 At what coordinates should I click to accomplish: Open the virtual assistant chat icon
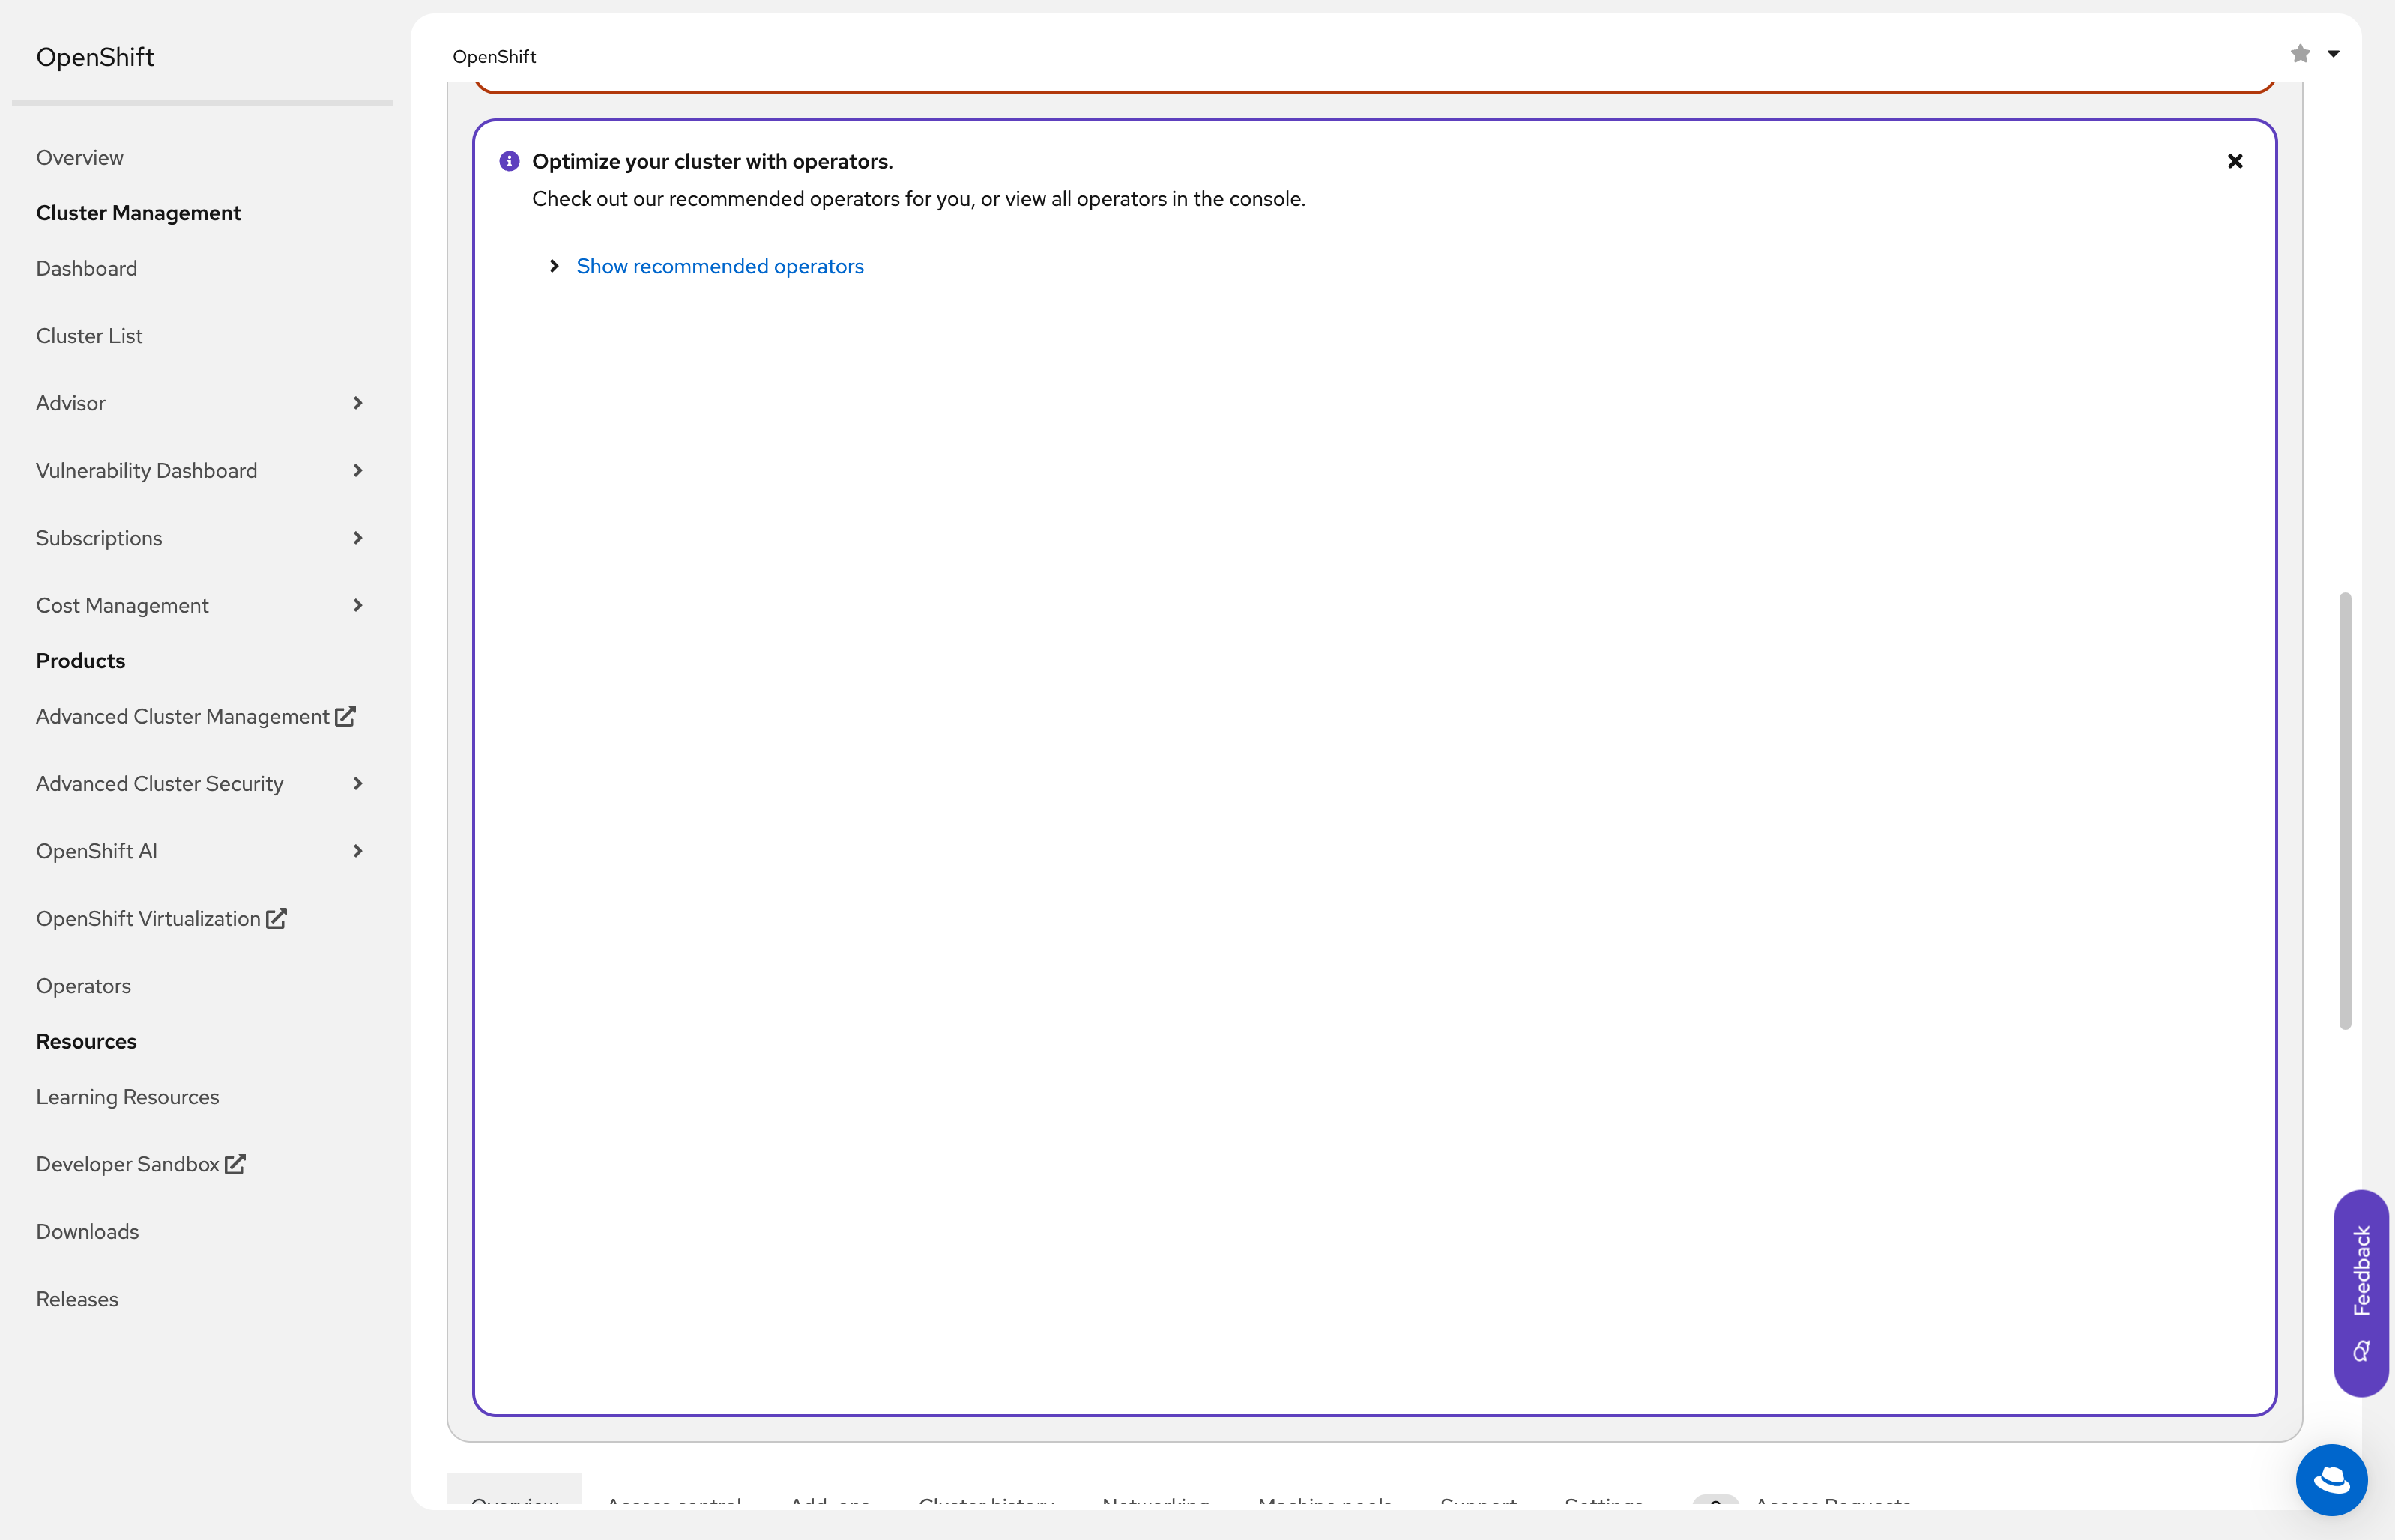tap(2331, 1479)
